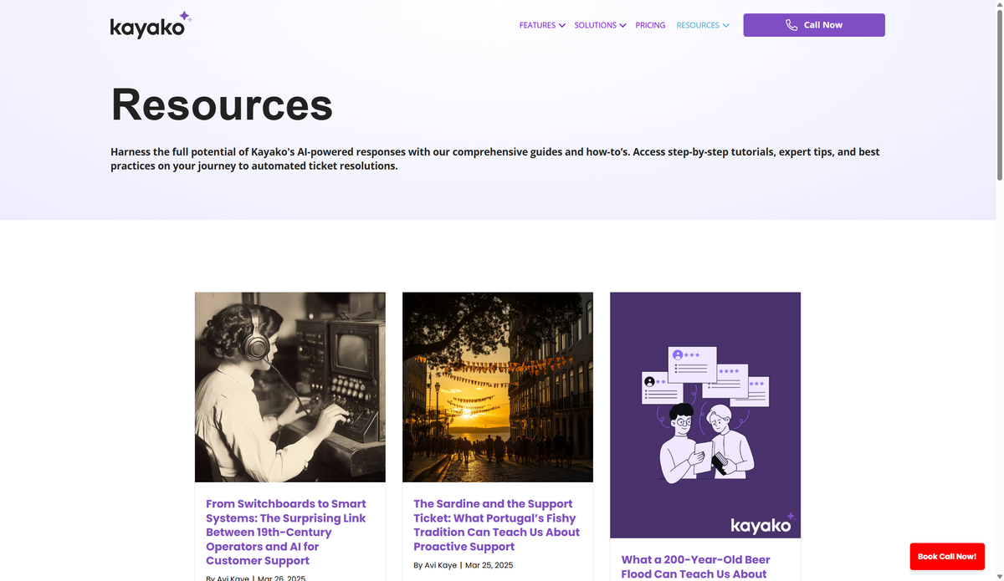Image resolution: width=1004 pixels, height=581 pixels.
Task: Open the FEATURES dropdown chevron
Action: coord(561,25)
